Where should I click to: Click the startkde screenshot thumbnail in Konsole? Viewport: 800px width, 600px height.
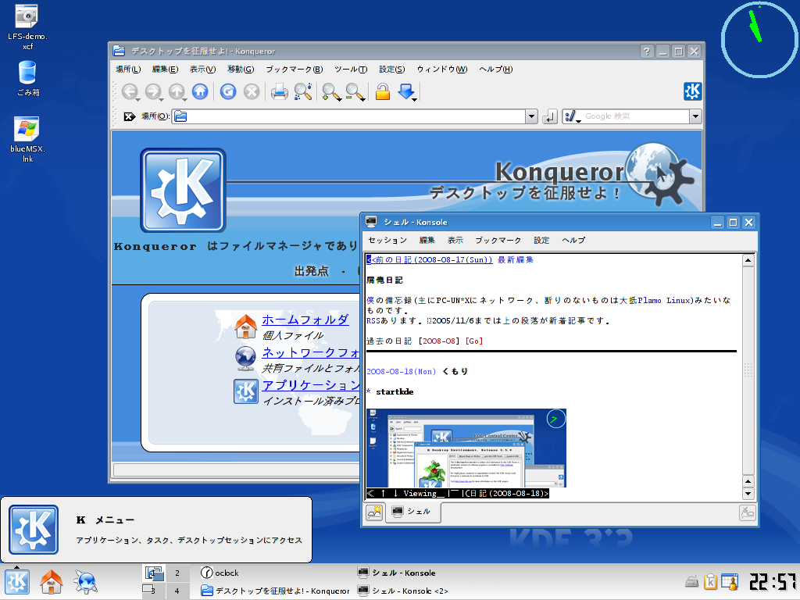[x=466, y=448]
